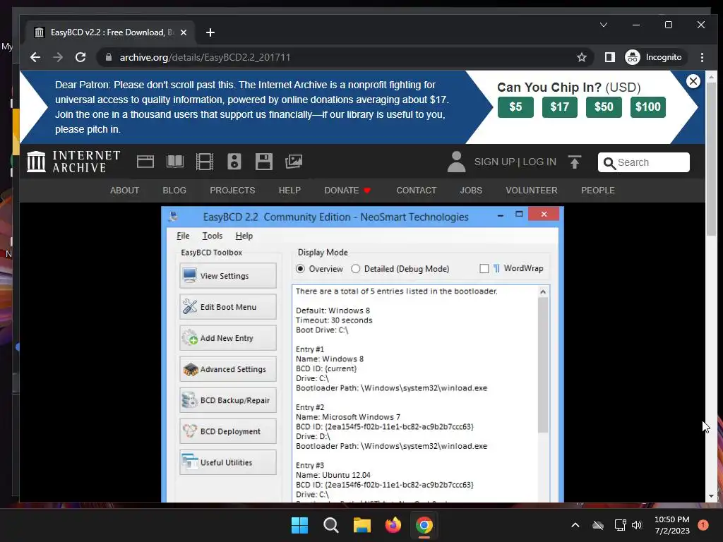Open EasyBCD Tools menu
The width and height of the screenshot is (723, 542).
click(x=212, y=236)
